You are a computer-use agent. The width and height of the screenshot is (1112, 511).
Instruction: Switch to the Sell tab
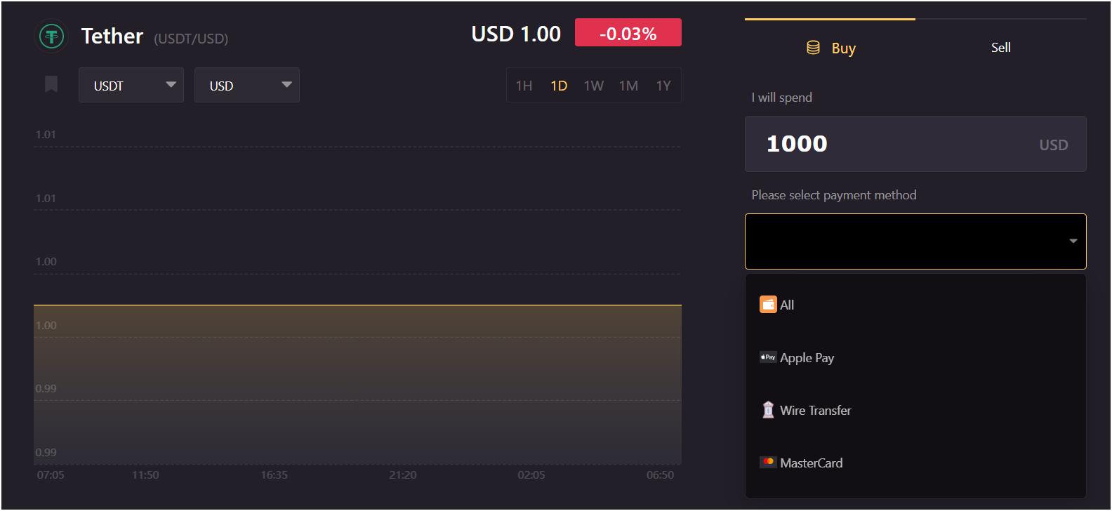point(1000,47)
